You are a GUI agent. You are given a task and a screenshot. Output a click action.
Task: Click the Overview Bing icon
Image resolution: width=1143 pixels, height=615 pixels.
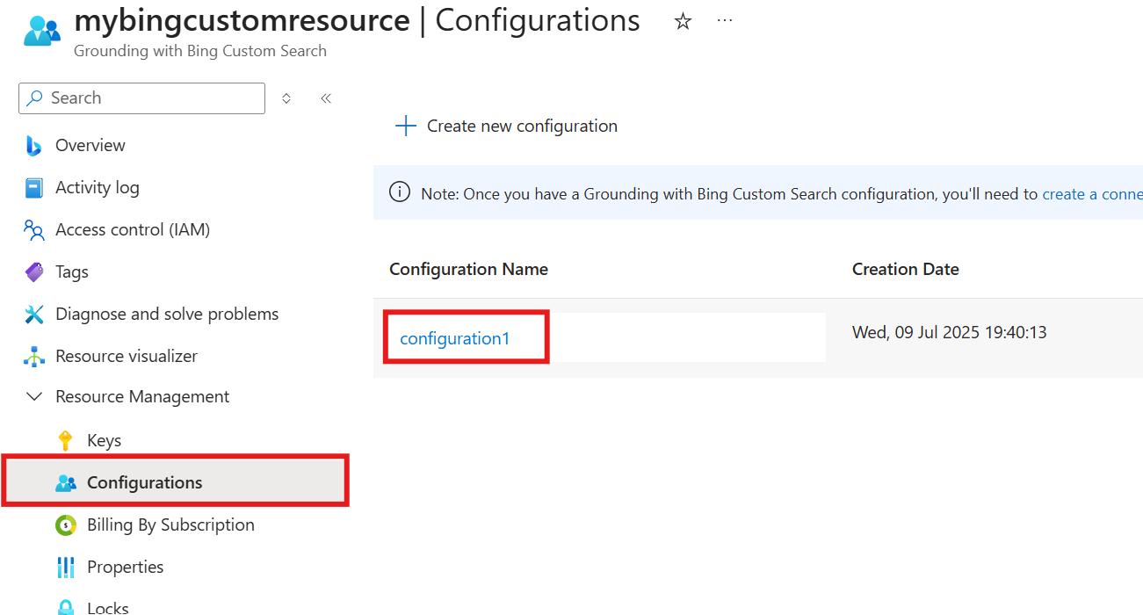pyautogui.click(x=34, y=146)
